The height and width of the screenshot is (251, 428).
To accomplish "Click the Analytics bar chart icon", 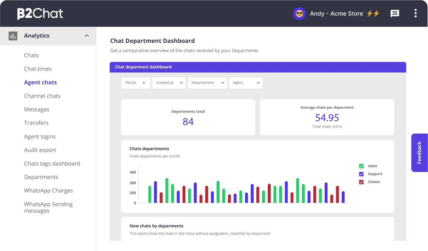I will [x=13, y=36].
